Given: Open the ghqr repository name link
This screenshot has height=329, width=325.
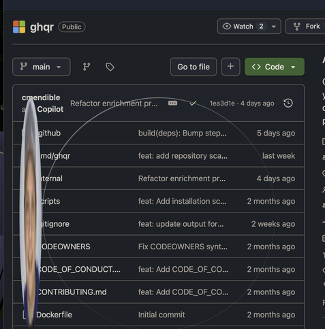Looking at the screenshot, I should tap(42, 27).
